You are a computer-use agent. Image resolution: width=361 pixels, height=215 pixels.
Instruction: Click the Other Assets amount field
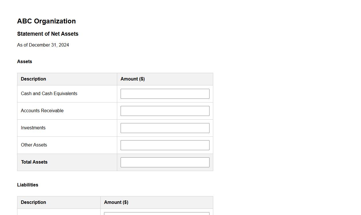pyautogui.click(x=165, y=145)
